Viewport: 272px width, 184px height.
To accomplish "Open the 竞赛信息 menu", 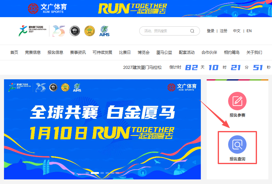I will (x=33, y=52).
